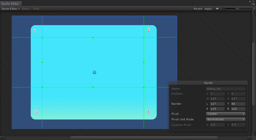The height and width of the screenshot is (140, 256).
Task: Close the Sprite Editor window
Action: 253,2
